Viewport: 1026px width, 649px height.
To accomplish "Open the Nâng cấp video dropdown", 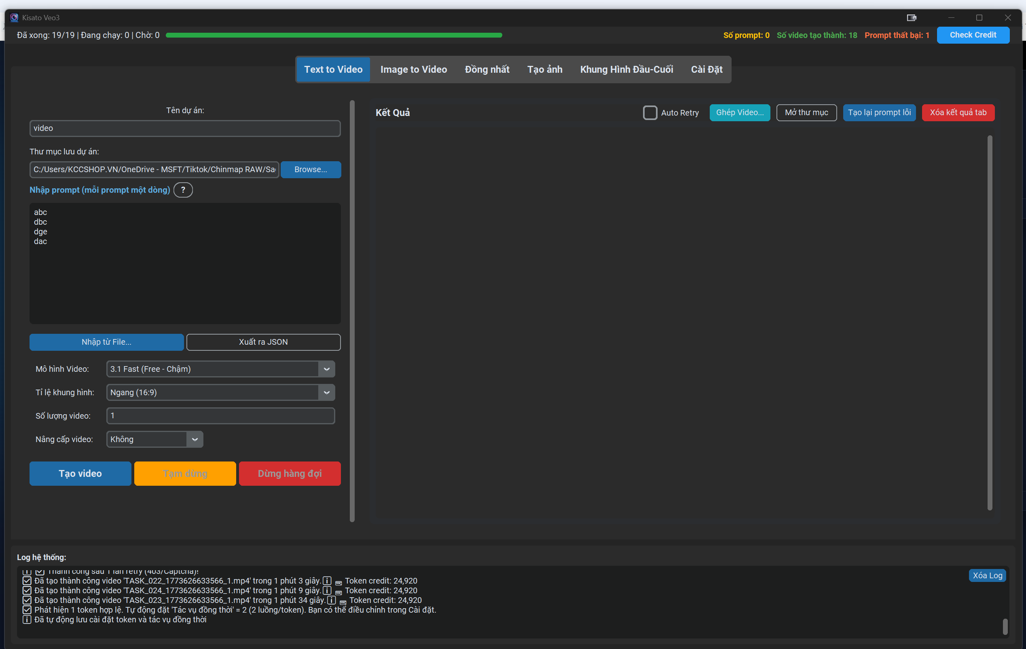I will point(195,440).
